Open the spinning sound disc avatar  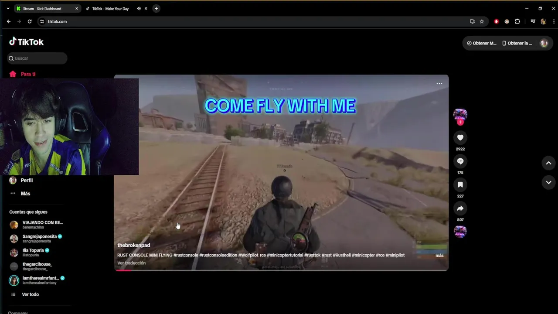click(460, 232)
